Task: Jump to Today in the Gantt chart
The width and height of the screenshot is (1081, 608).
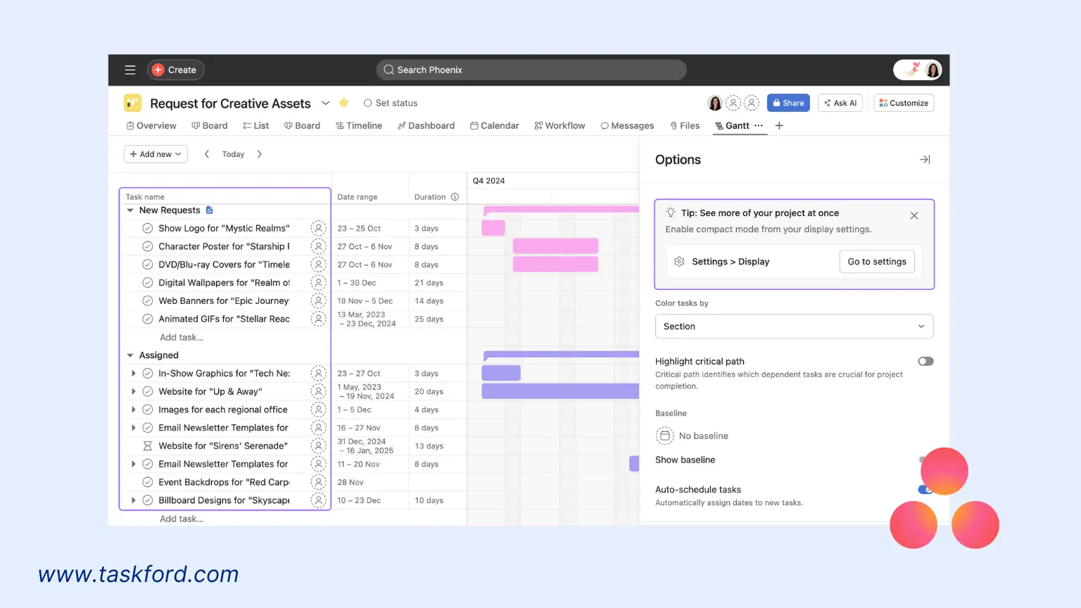Action: point(233,153)
